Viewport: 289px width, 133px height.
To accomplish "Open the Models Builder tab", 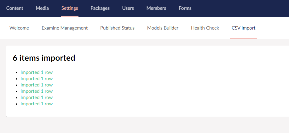I will pos(163,28).
